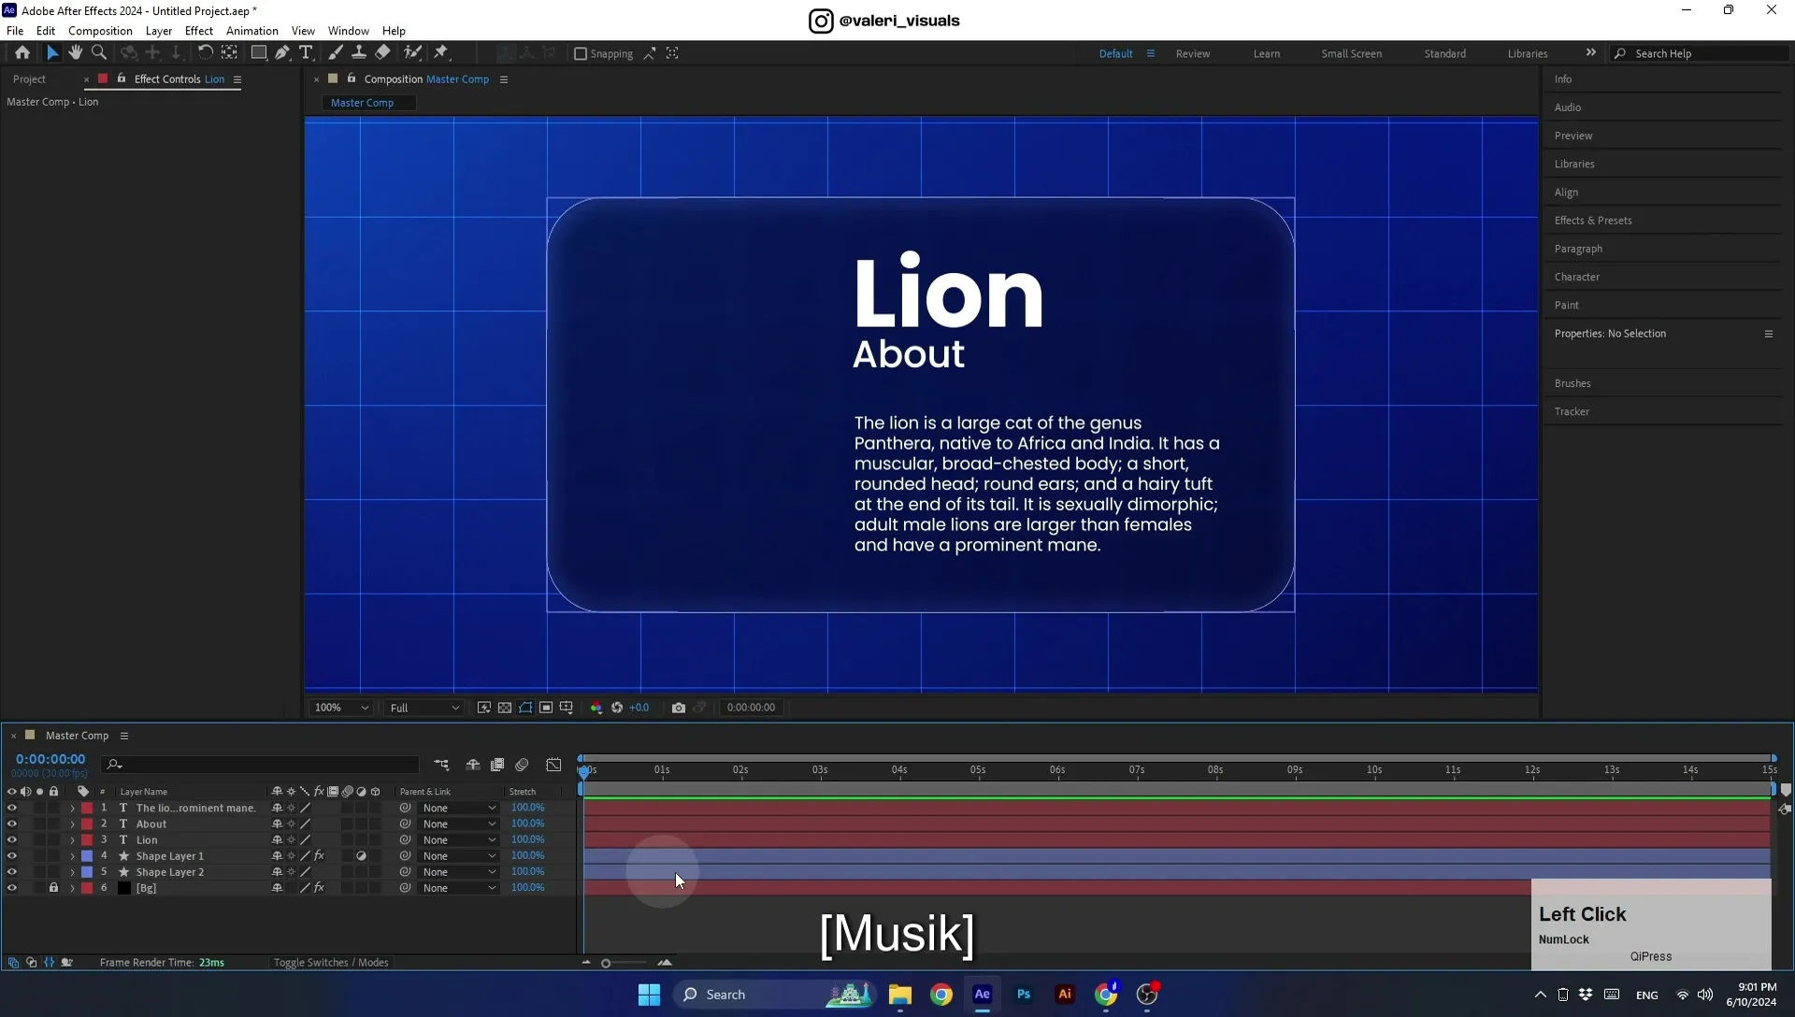This screenshot has height=1017, width=1795.
Task: Select the Eraser tool
Action: (x=382, y=53)
